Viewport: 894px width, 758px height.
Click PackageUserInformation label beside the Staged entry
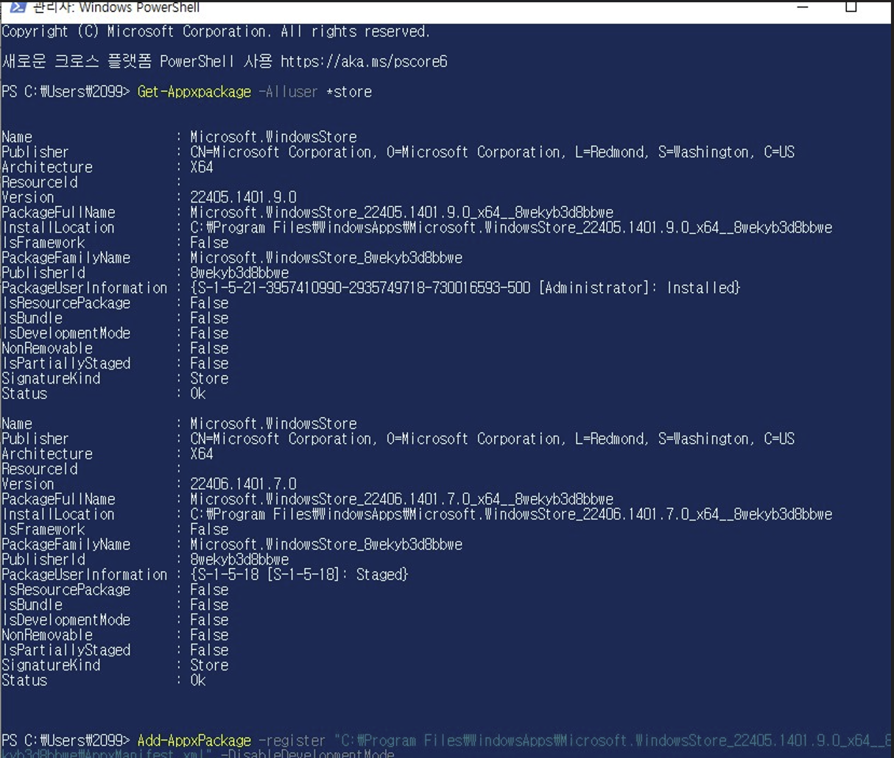[85, 575]
